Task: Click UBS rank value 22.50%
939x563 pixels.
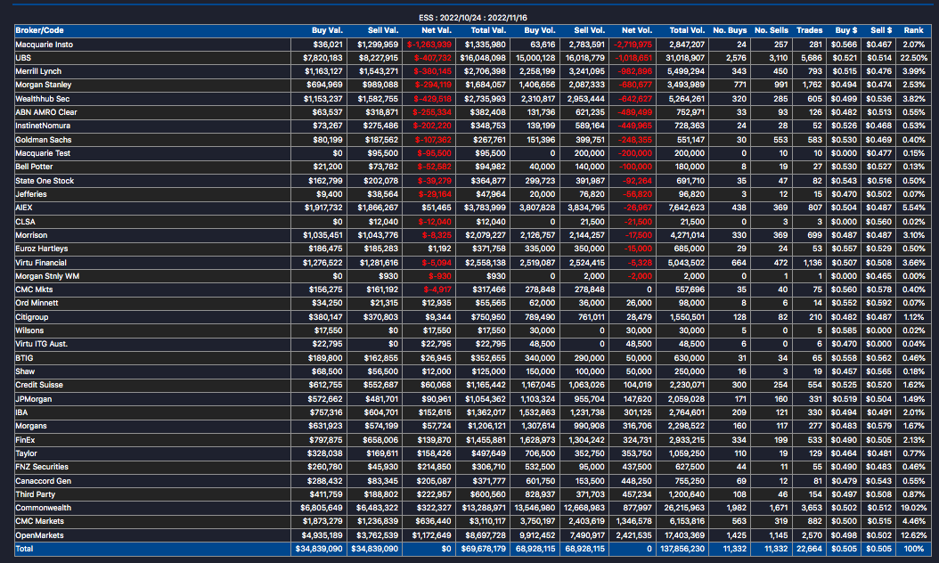Action: (914, 58)
